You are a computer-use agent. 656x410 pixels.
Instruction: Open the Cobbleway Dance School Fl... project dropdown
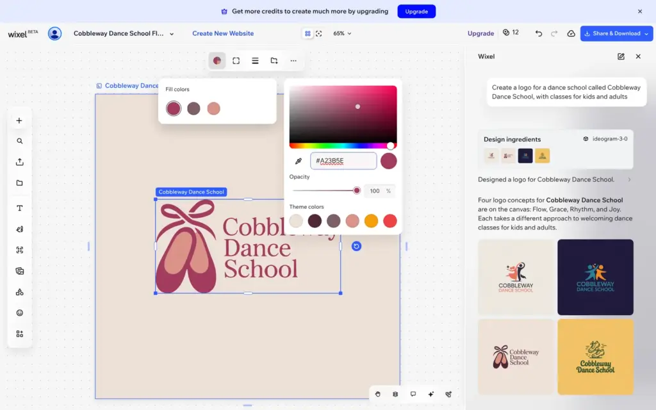click(x=124, y=33)
